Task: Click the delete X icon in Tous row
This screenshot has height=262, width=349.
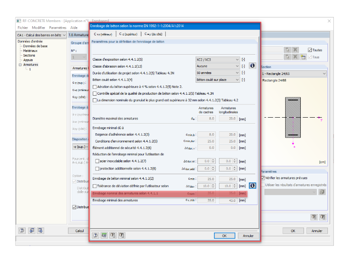Action: [x=295, y=57]
